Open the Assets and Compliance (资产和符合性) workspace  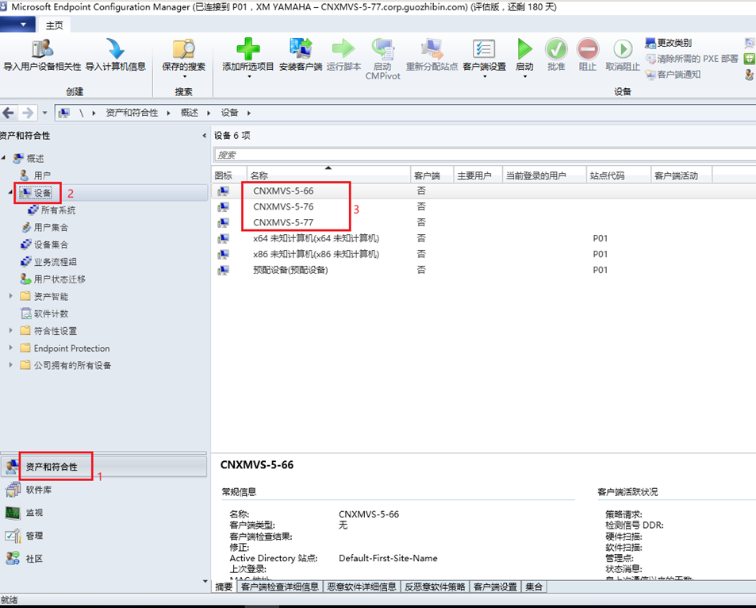[x=103, y=467]
